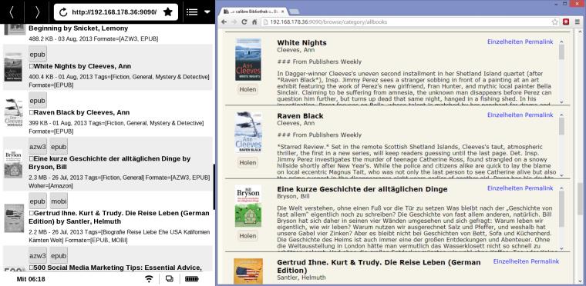Click the 'White Nights' heading in Chrome
The height and width of the screenshot is (286, 586).
pos(302,43)
